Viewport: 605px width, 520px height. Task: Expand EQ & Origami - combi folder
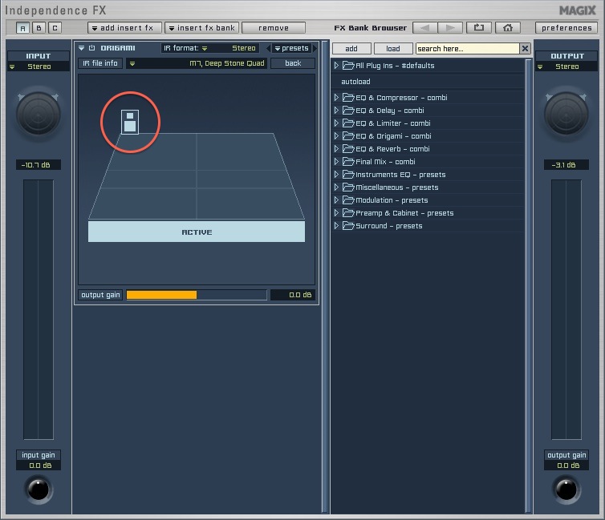(x=336, y=136)
